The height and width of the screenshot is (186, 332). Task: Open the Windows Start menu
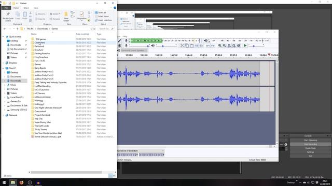coord(4,182)
